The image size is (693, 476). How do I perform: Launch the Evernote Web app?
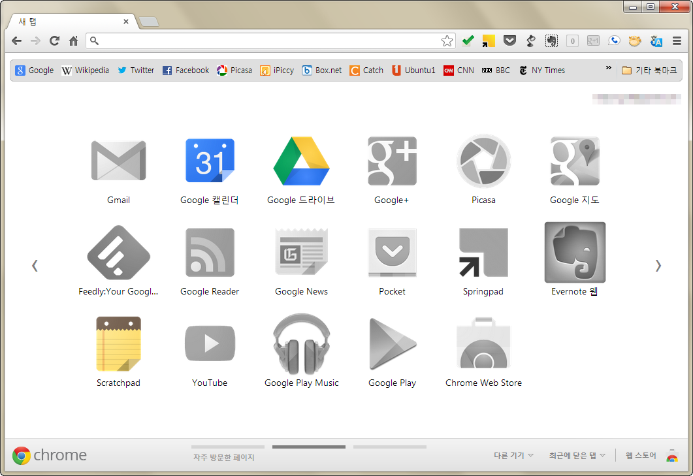click(575, 252)
